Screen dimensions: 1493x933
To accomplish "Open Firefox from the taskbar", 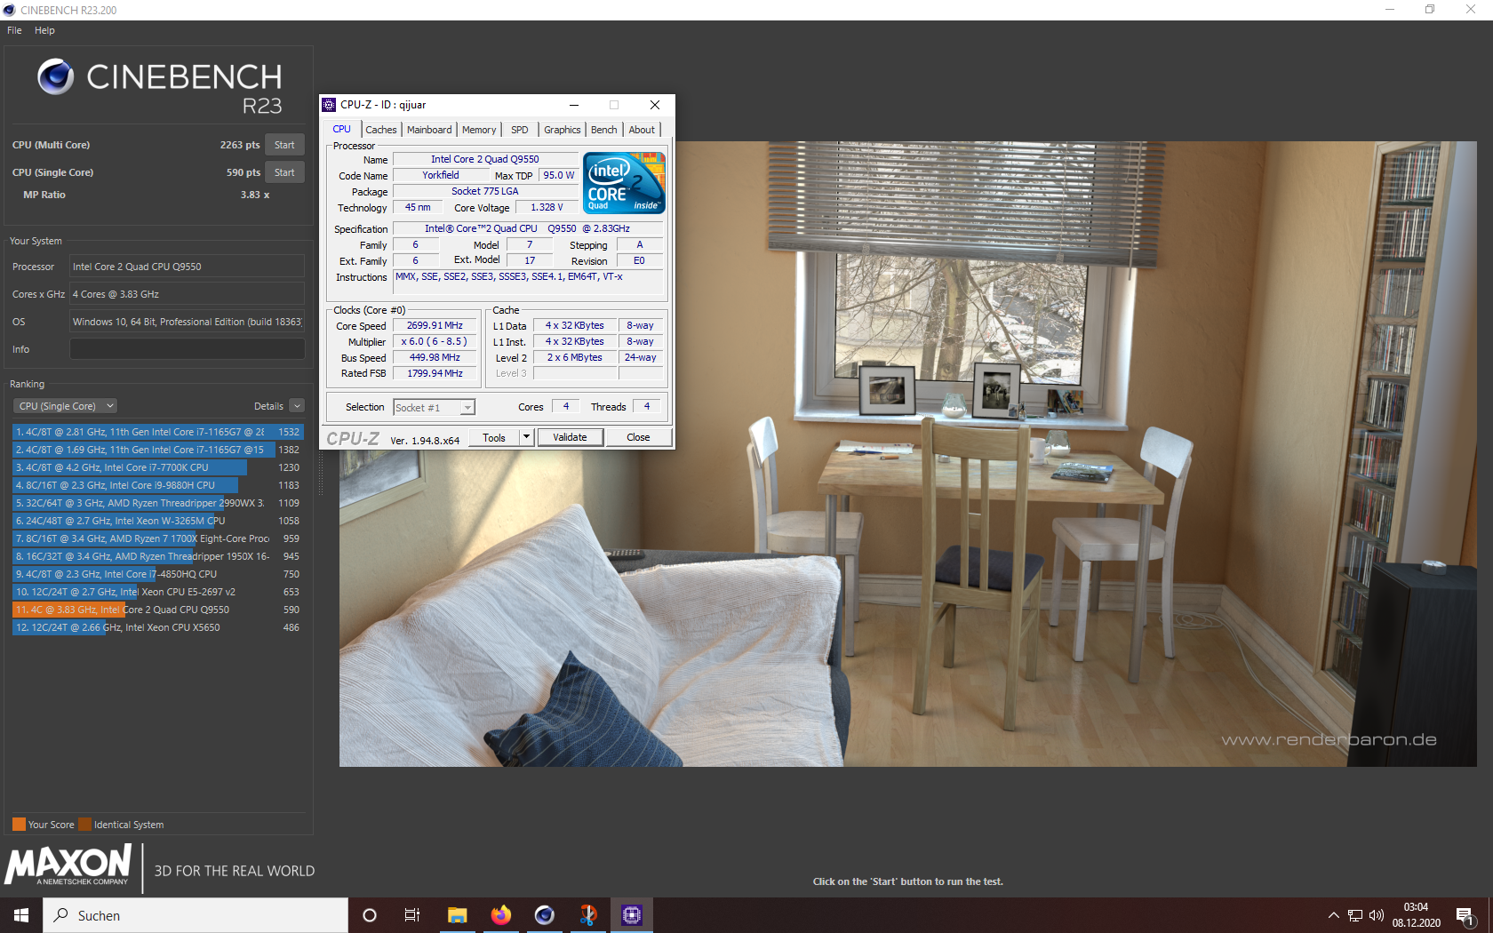I will [x=500, y=915].
